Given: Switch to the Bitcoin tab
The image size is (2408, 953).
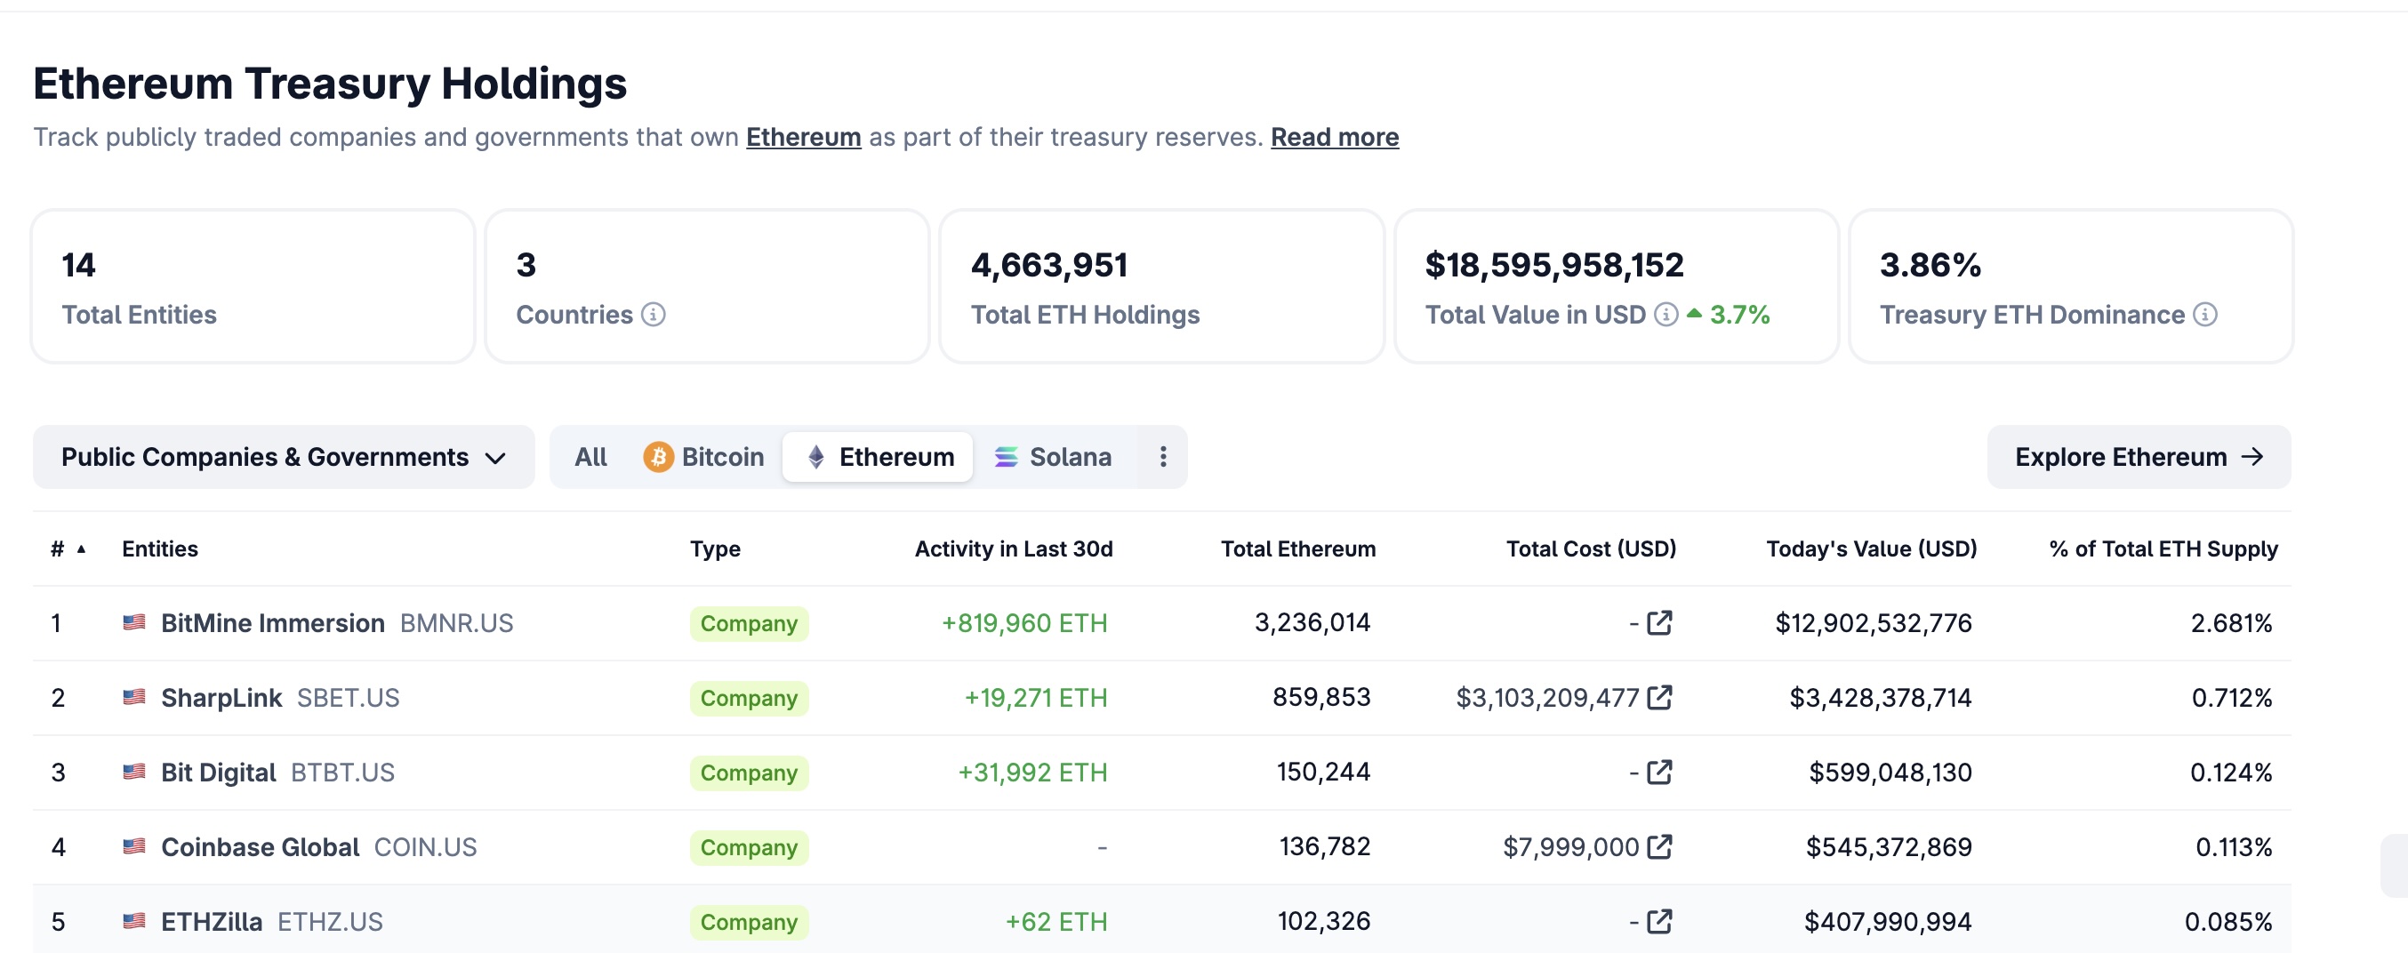Looking at the screenshot, I should [x=704, y=457].
